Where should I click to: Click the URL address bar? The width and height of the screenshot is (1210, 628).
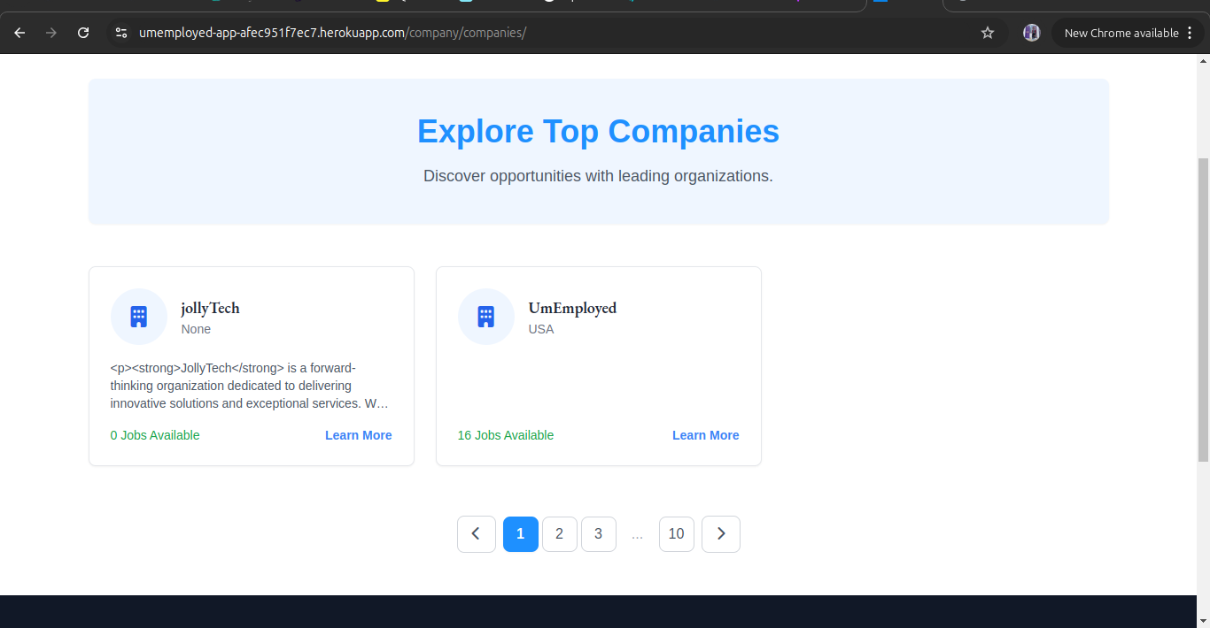pyautogui.click(x=531, y=33)
